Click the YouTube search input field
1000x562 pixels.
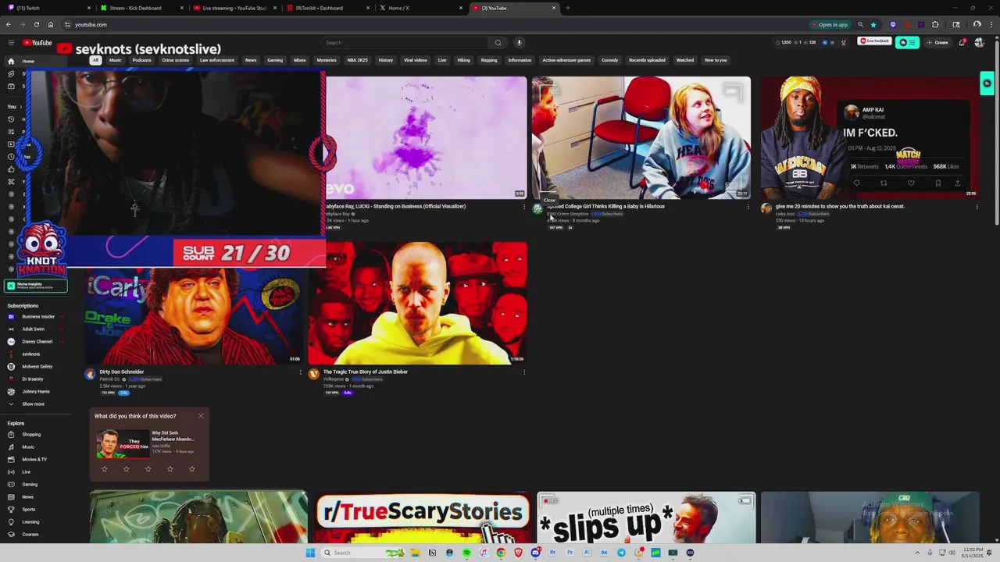[404, 43]
